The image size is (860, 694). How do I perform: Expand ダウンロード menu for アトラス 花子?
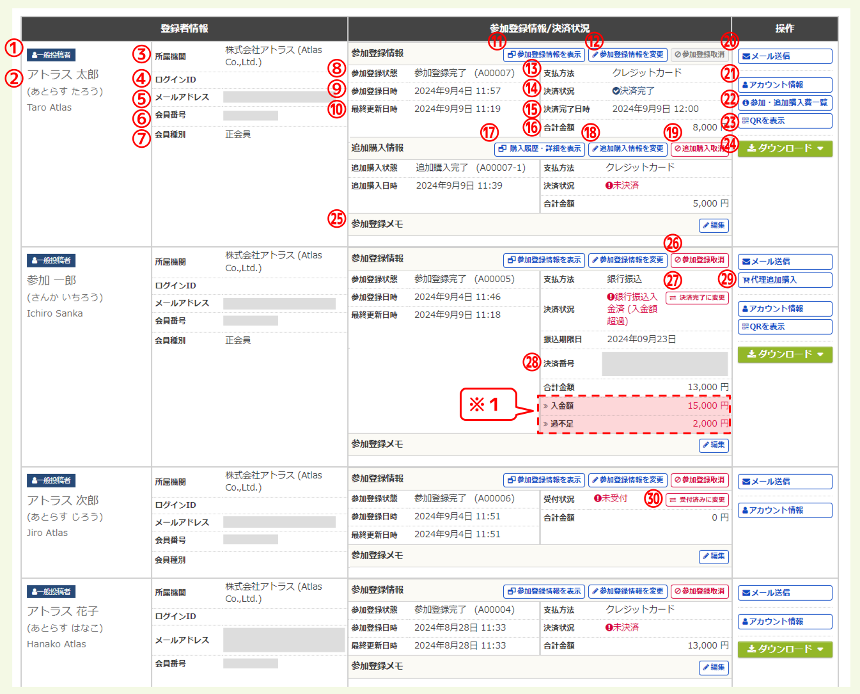click(x=785, y=649)
